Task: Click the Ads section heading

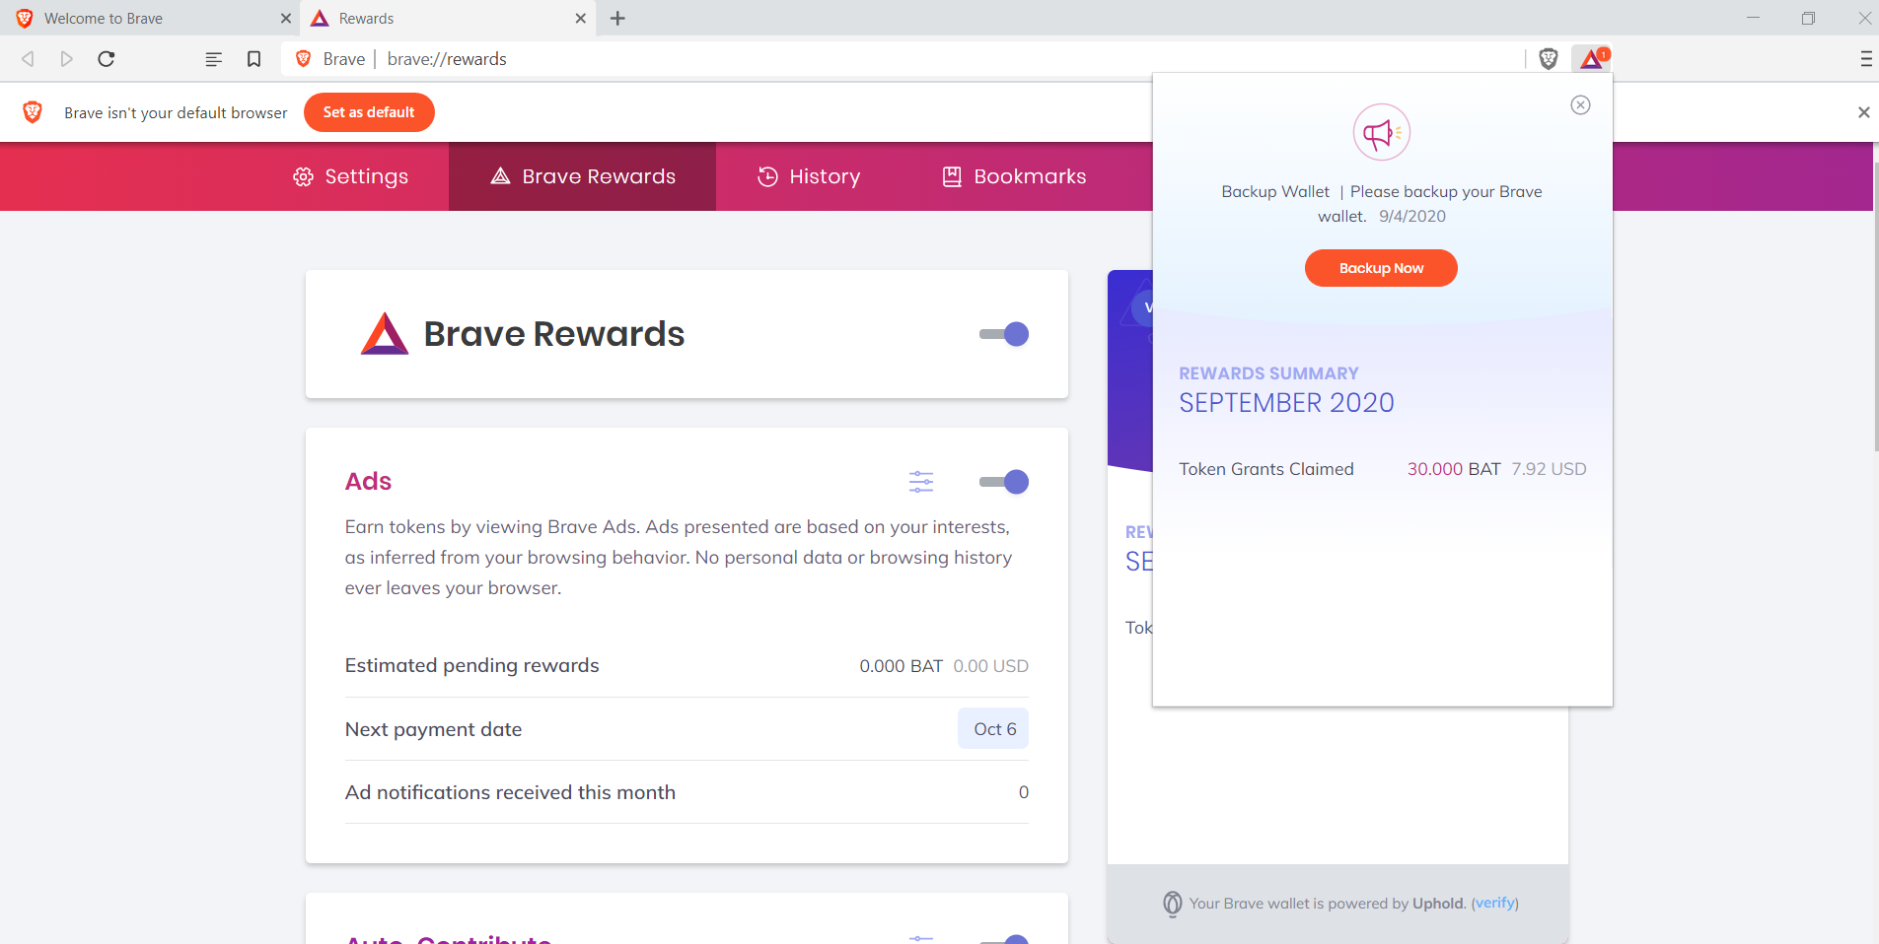Action: (368, 482)
